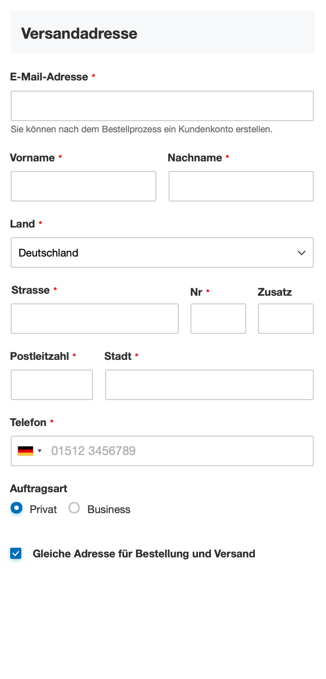Screen dimensions: 326x679
Task: Click into the Nachname field
Action: [241, 186]
